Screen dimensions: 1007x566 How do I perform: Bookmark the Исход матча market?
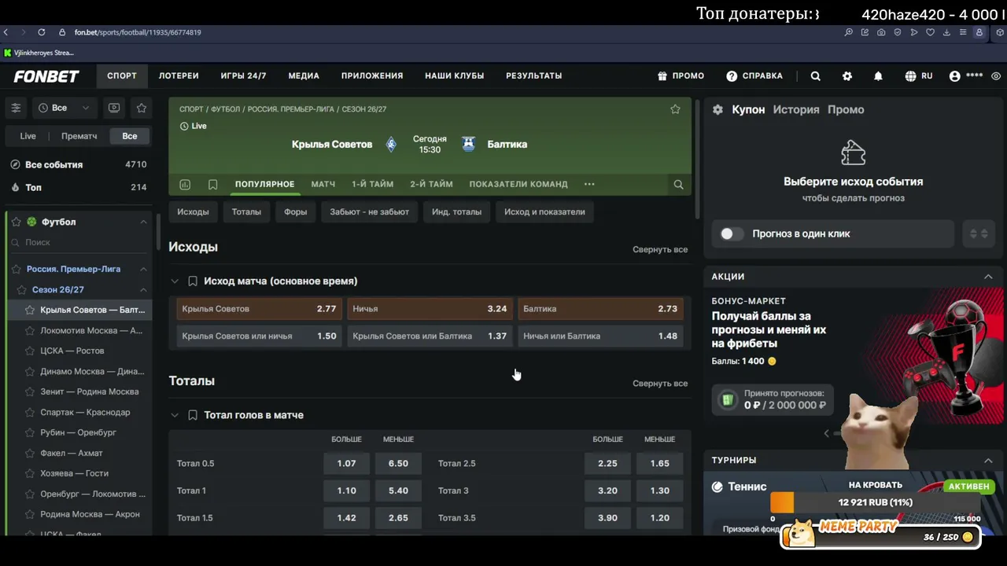pos(193,281)
